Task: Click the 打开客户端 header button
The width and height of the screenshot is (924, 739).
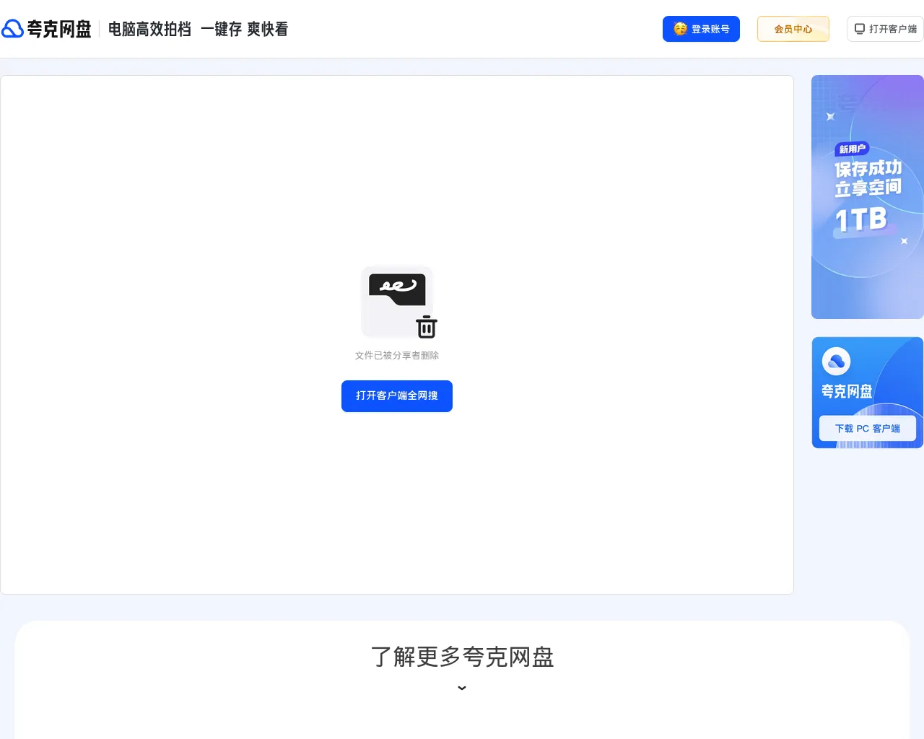Action: [885, 29]
